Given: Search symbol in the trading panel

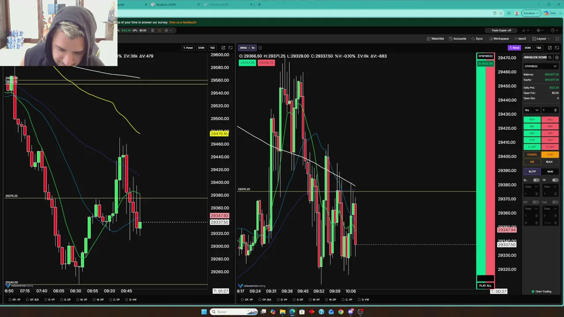Looking at the screenshot, I should pos(550,57).
